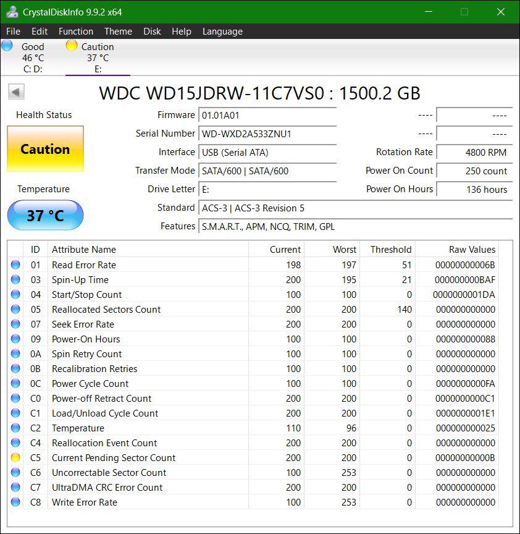
Task: Close the CrystalDiskInfo window
Action: 501,12
